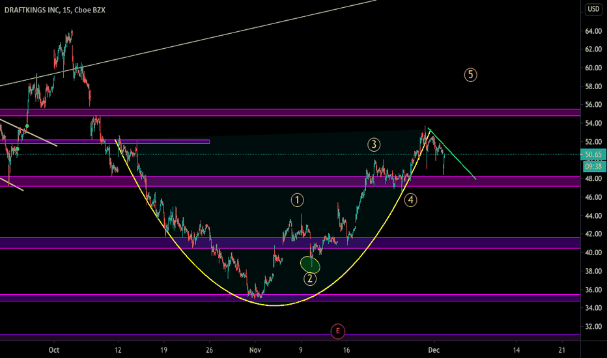Click the Nov date label
Screen dimensions: 607x358
255,350
